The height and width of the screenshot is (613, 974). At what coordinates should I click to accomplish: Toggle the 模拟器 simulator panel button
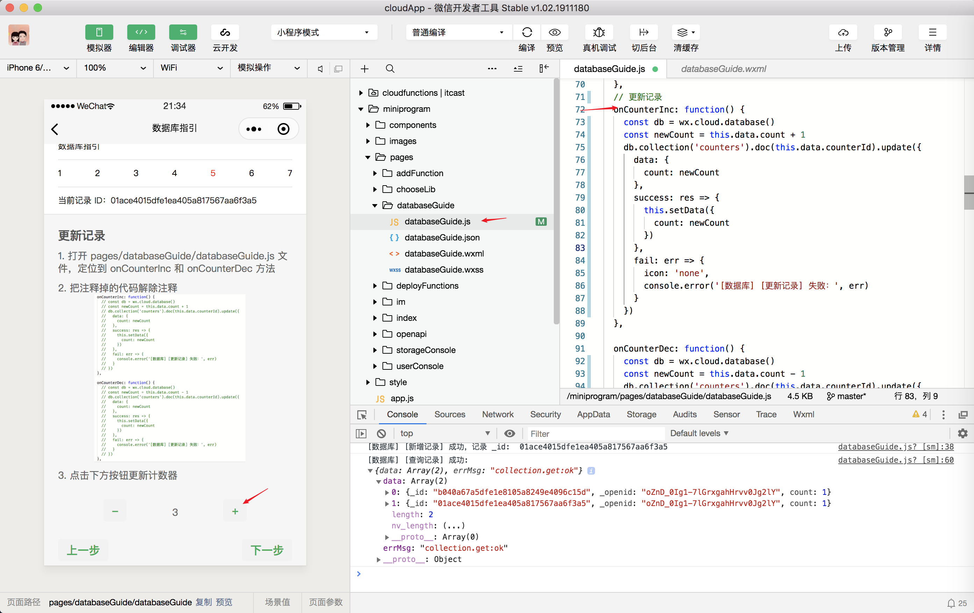click(99, 33)
